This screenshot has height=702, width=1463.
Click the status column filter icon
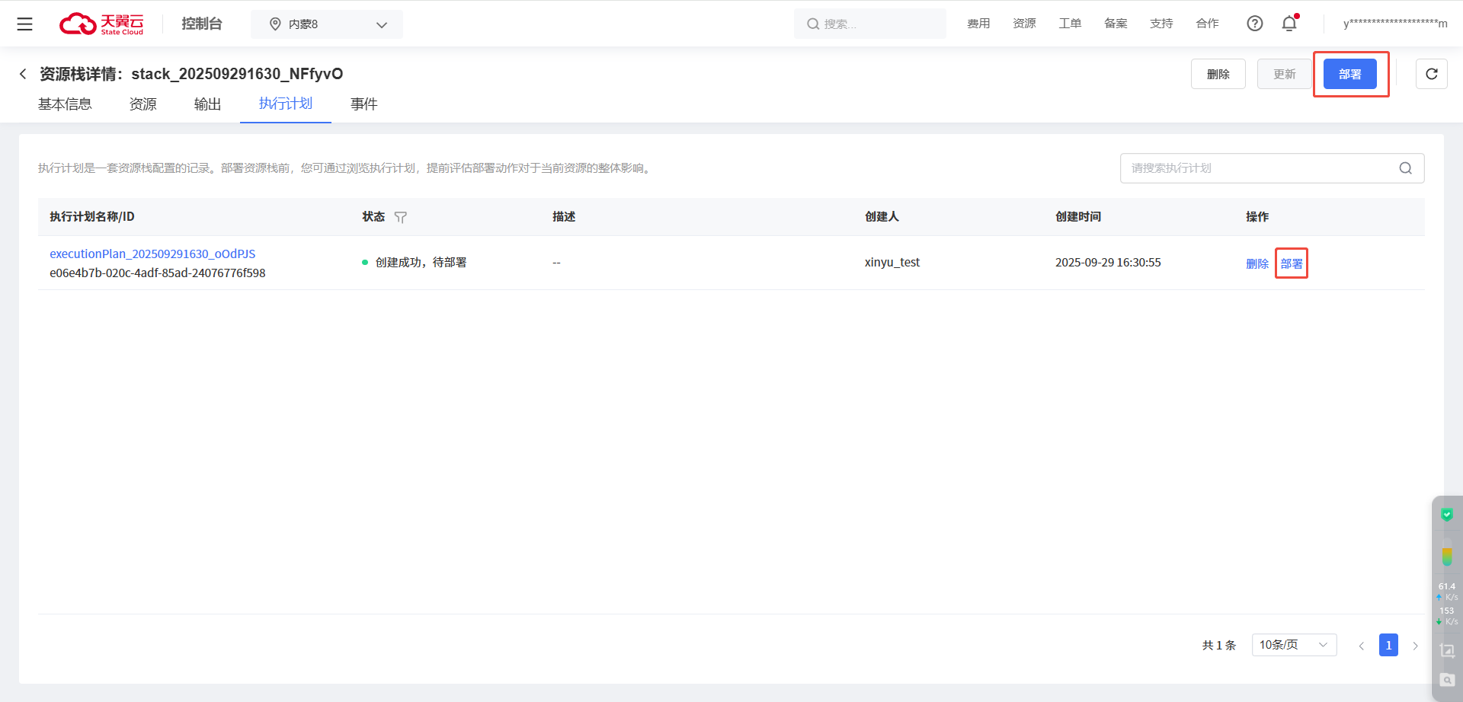point(401,218)
